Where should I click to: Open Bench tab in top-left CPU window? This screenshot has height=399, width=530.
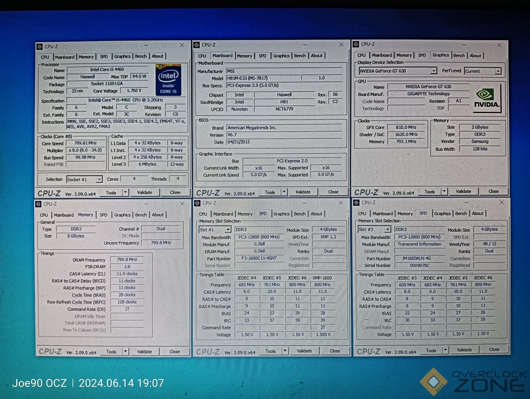pos(141,57)
